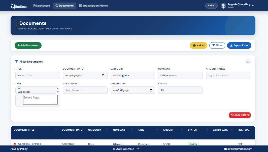Viewport: 268px width, 152px height.
Task: Open the All Companies dropdown
Action: click(180, 75)
